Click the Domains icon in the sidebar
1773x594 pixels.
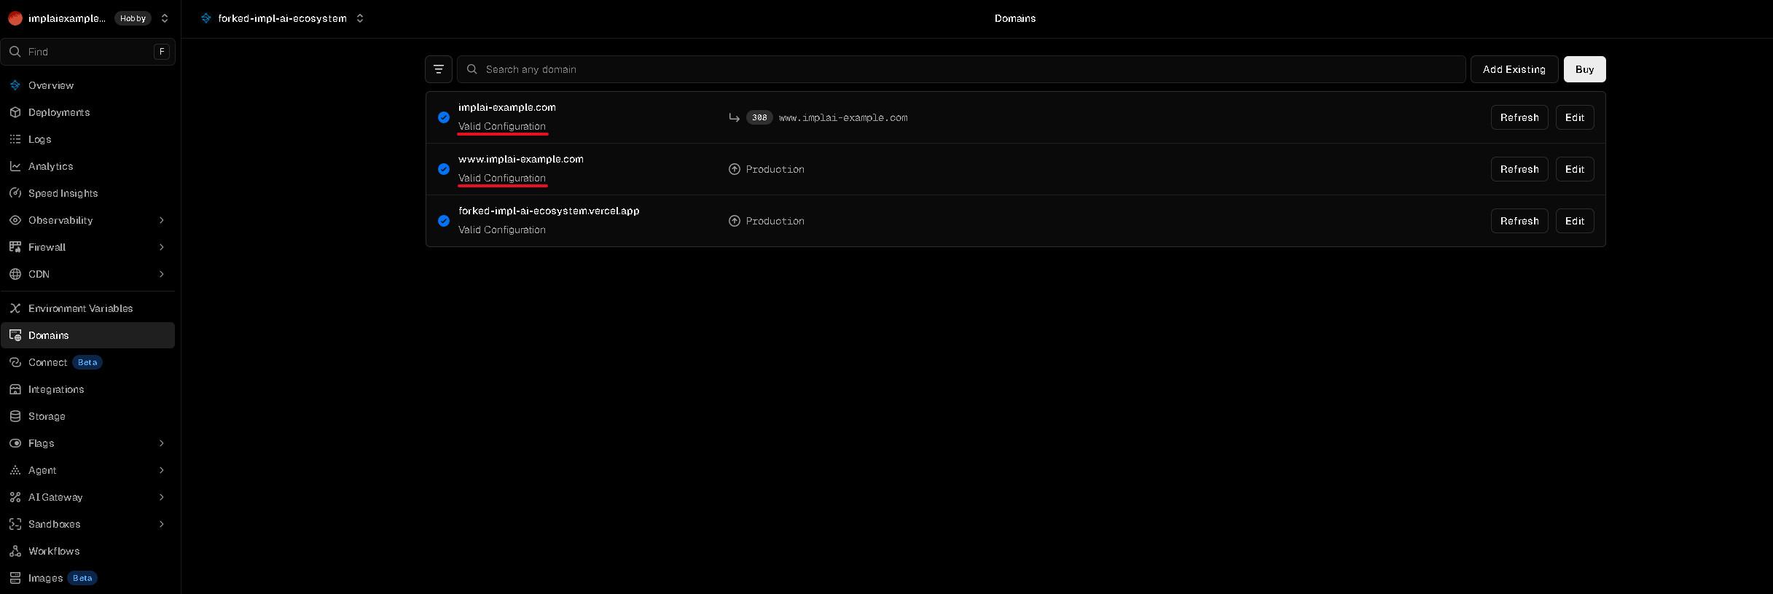15,335
